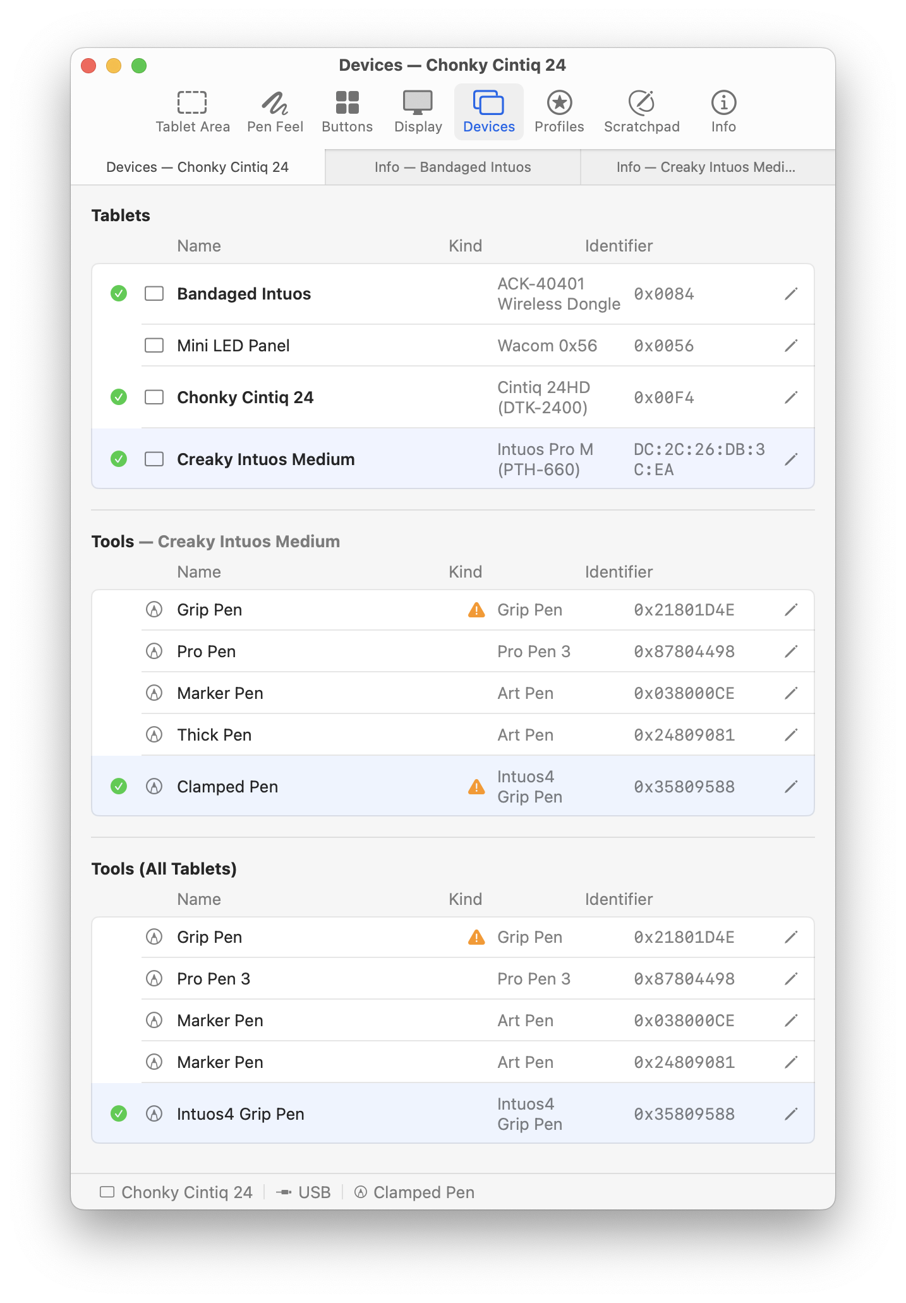906x1303 pixels.
Task: Edit the Intuos4 Grip Pen entry
Action: click(791, 1114)
